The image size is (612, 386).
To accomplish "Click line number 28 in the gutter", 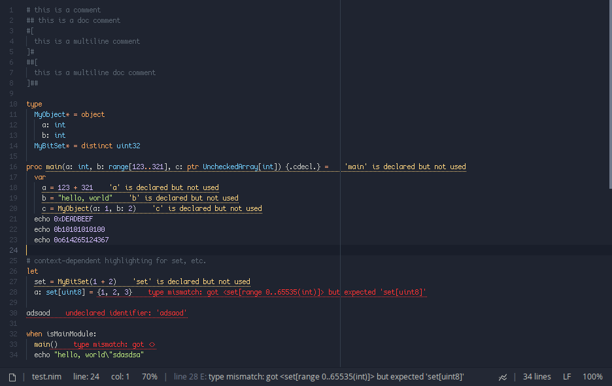I will pos(13,292).
